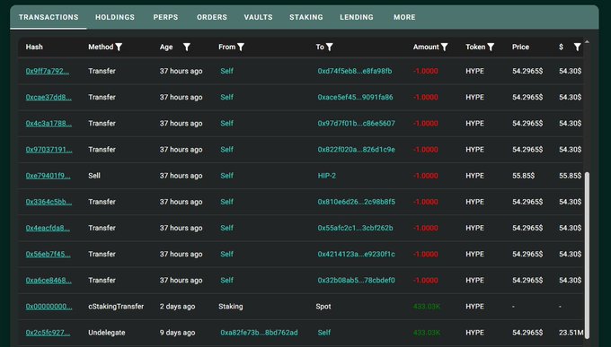Open the Orders tab
The width and height of the screenshot is (611, 347).
(x=212, y=17)
